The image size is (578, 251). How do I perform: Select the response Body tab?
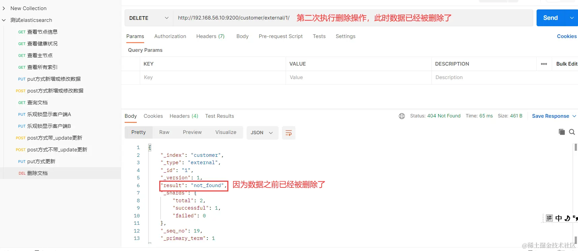(131, 116)
